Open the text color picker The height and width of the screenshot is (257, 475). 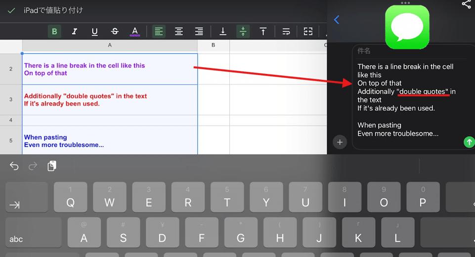click(x=135, y=32)
